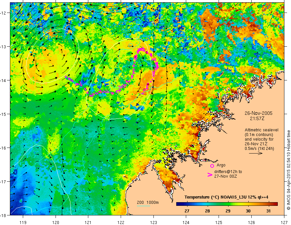Click the temperature color bar at 31
The width and height of the screenshot is (291, 225).
[269, 204]
